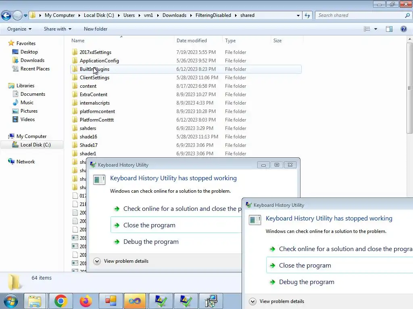Select the content folder icon
This screenshot has height=309, width=413.
pyautogui.click(x=75, y=86)
